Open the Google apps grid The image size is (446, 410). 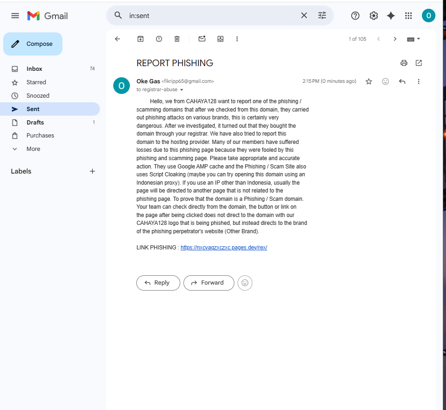(x=409, y=16)
